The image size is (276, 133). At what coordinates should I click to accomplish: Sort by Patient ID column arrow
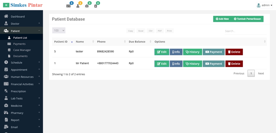click(x=72, y=42)
